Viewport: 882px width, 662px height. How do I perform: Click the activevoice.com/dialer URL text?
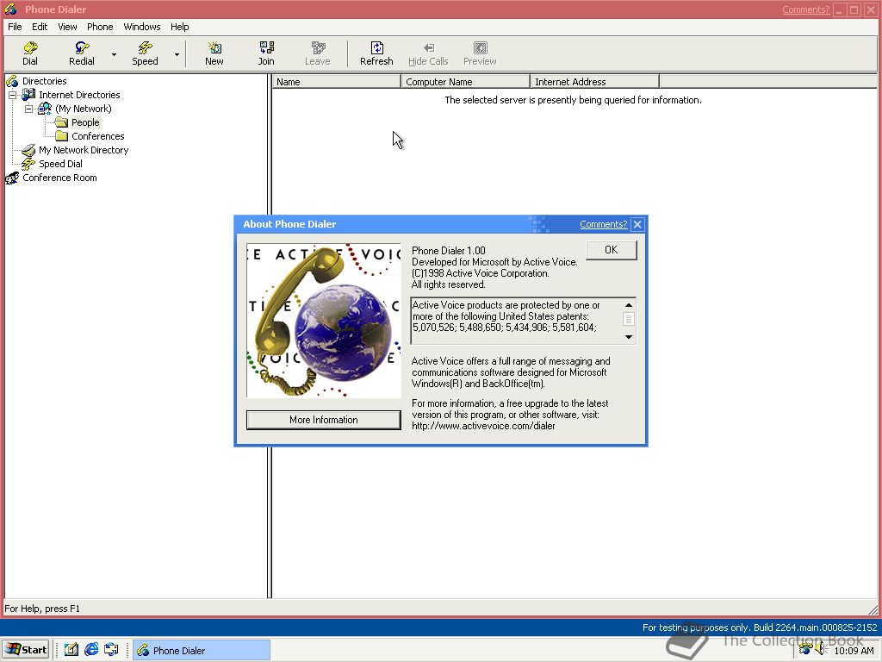(x=483, y=426)
